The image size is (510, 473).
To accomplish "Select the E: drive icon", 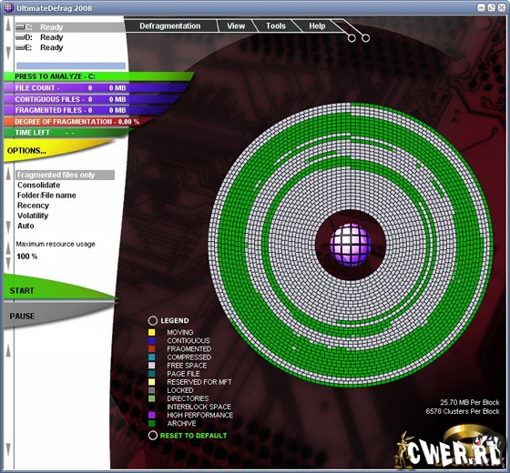I will tap(20, 47).
